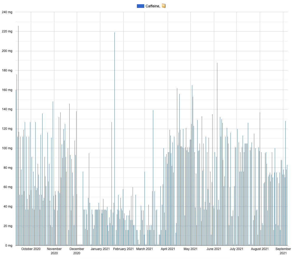Click the 60 mg axis label
The image size is (293, 259).
coord(8,187)
